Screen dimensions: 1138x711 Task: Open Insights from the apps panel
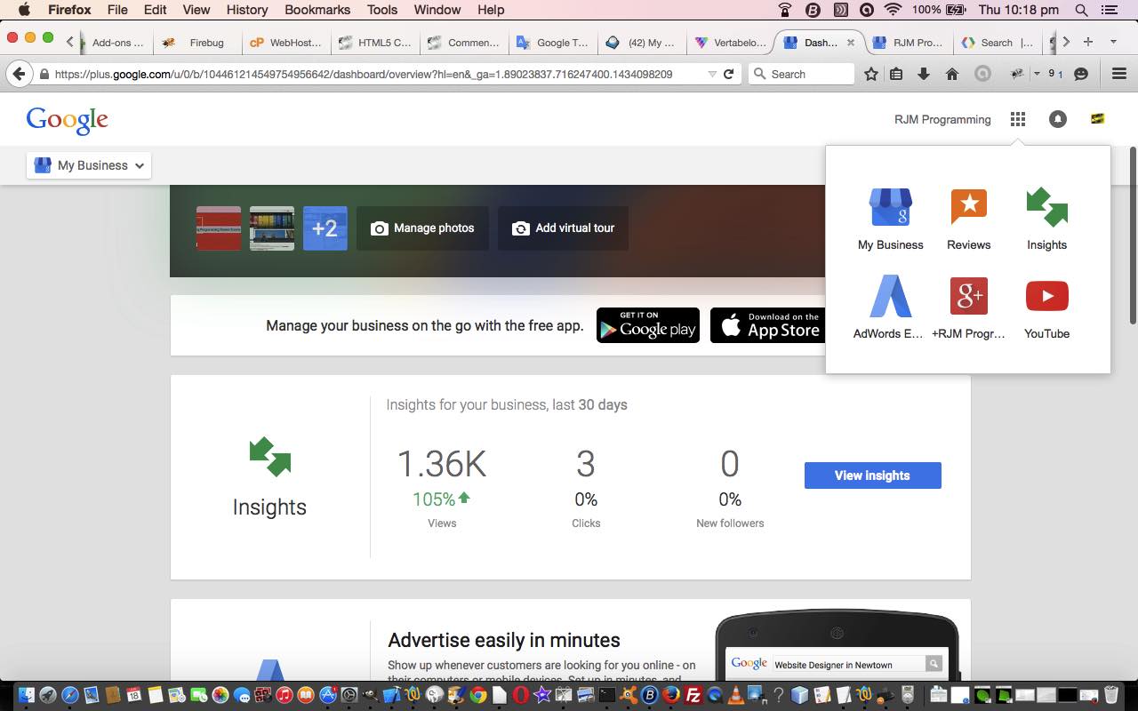(1046, 219)
